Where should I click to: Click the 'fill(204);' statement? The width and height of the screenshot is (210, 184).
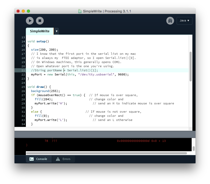(44, 99)
